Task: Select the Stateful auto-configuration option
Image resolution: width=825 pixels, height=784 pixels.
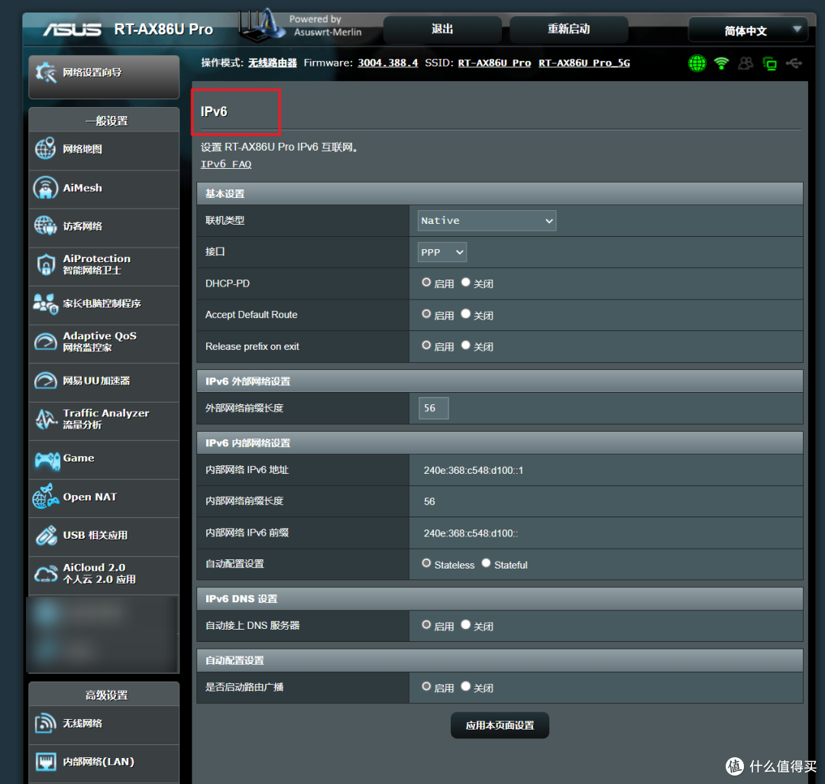Action: [x=486, y=563]
